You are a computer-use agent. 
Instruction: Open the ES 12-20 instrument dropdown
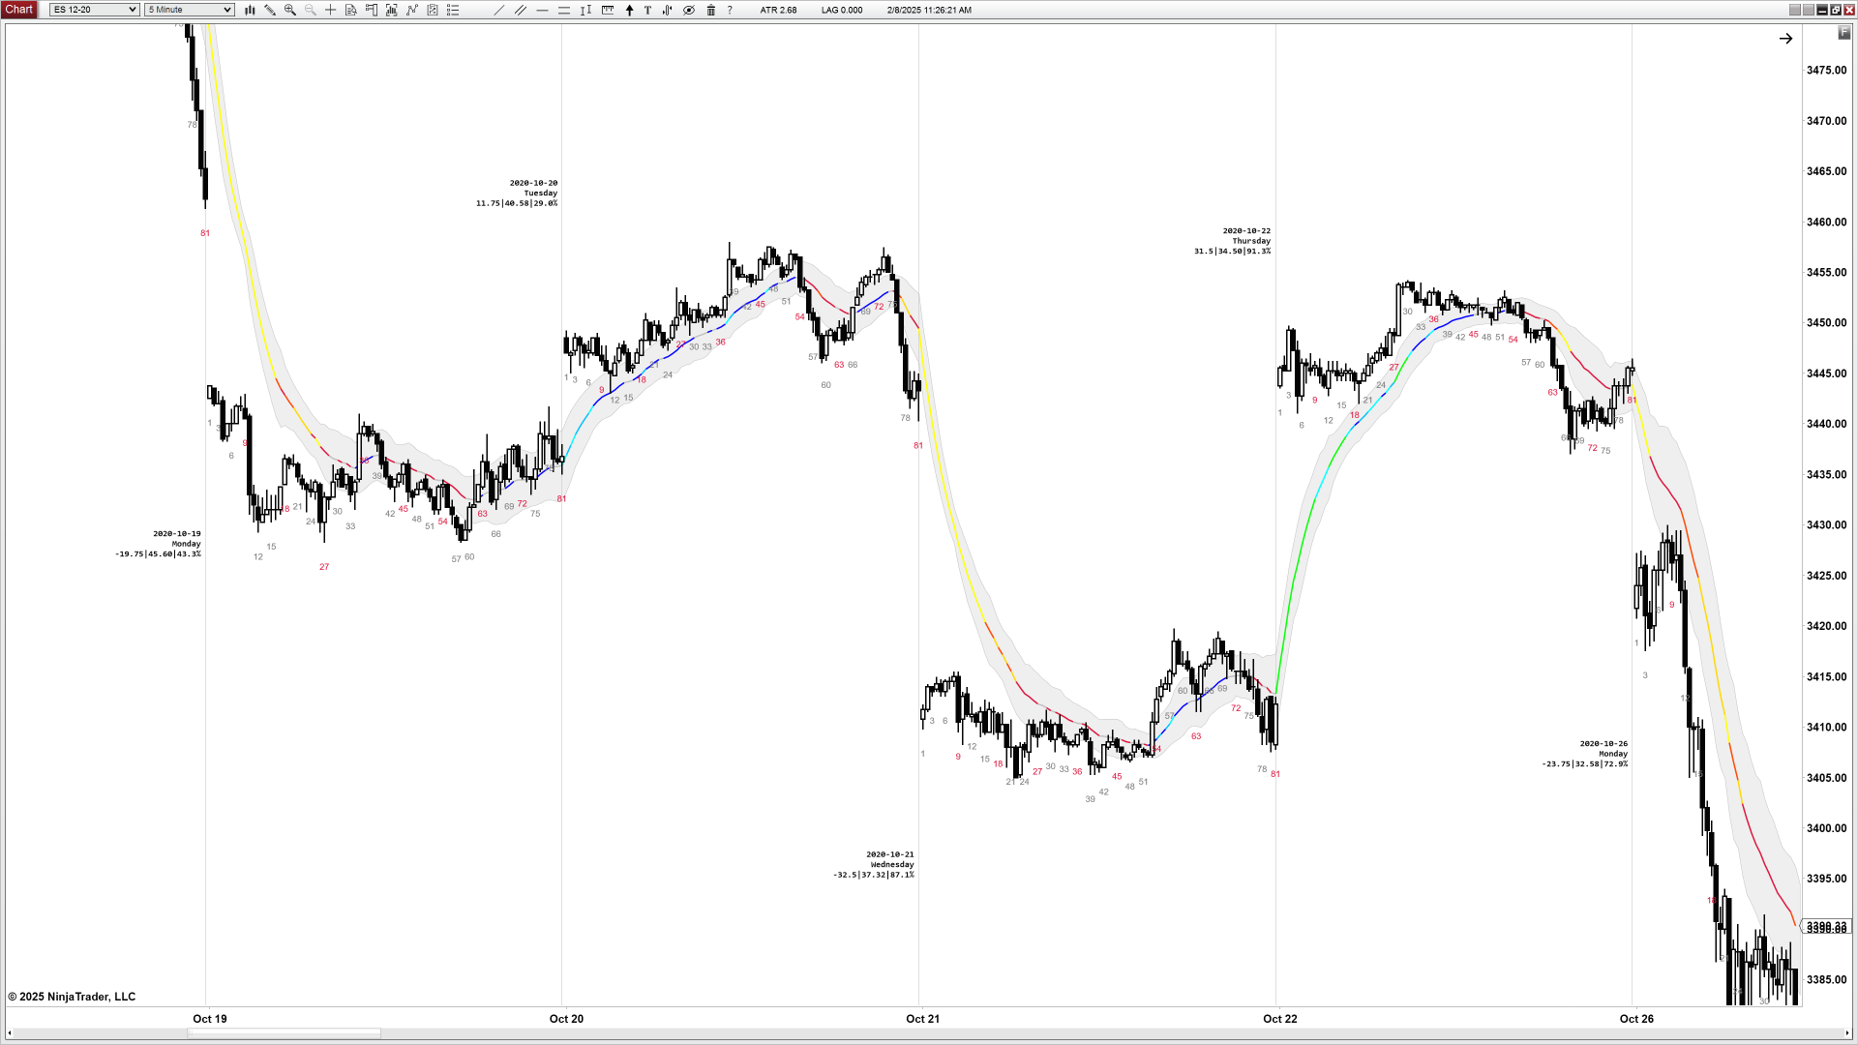pos(94,10)
